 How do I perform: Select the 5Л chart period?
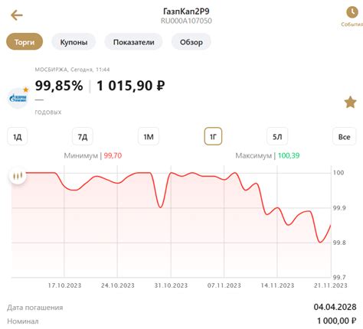[x=277, y=137]
